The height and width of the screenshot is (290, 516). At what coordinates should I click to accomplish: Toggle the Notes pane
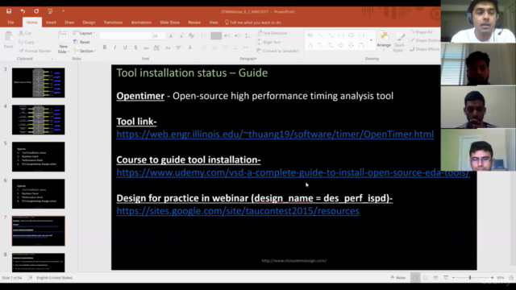(398, 278)
